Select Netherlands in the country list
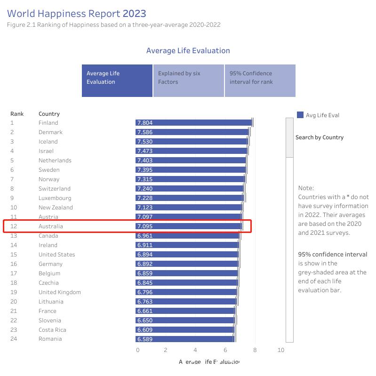 tap(55, 160)
